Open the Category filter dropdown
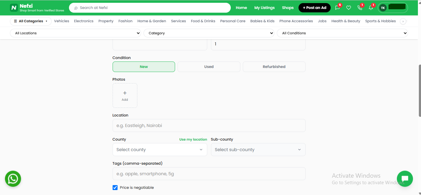The height and width of the screenshot is (195, 421). click(209, 33)
